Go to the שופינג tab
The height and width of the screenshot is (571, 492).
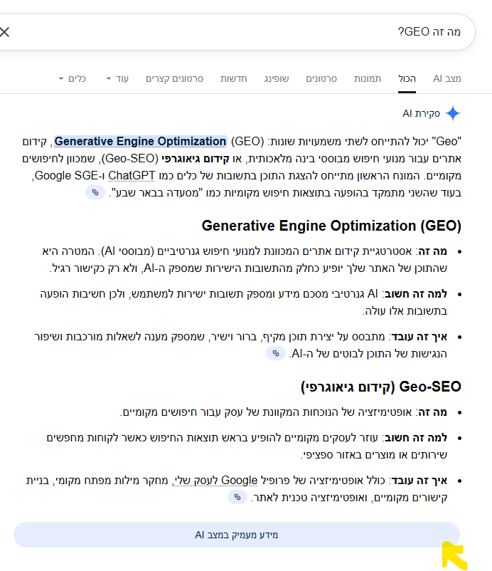(277, 78)
